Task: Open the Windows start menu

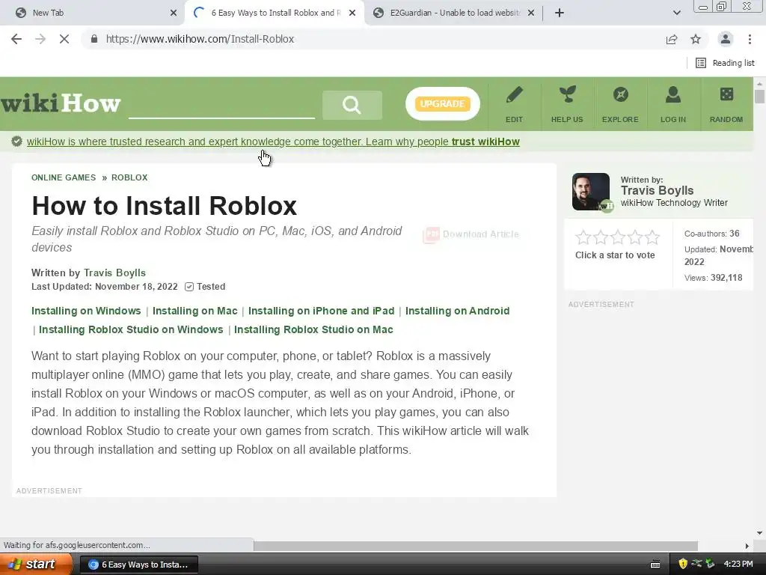Action: pyautogui.click(x=36, y=565)
